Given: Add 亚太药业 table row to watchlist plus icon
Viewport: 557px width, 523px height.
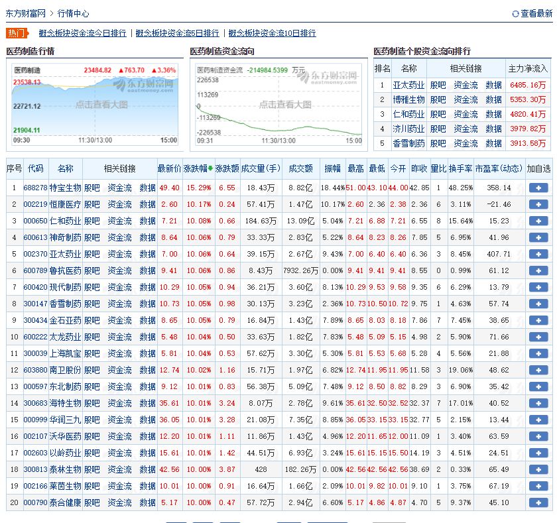Looking at the screenshot, I should tap(538, 255).
